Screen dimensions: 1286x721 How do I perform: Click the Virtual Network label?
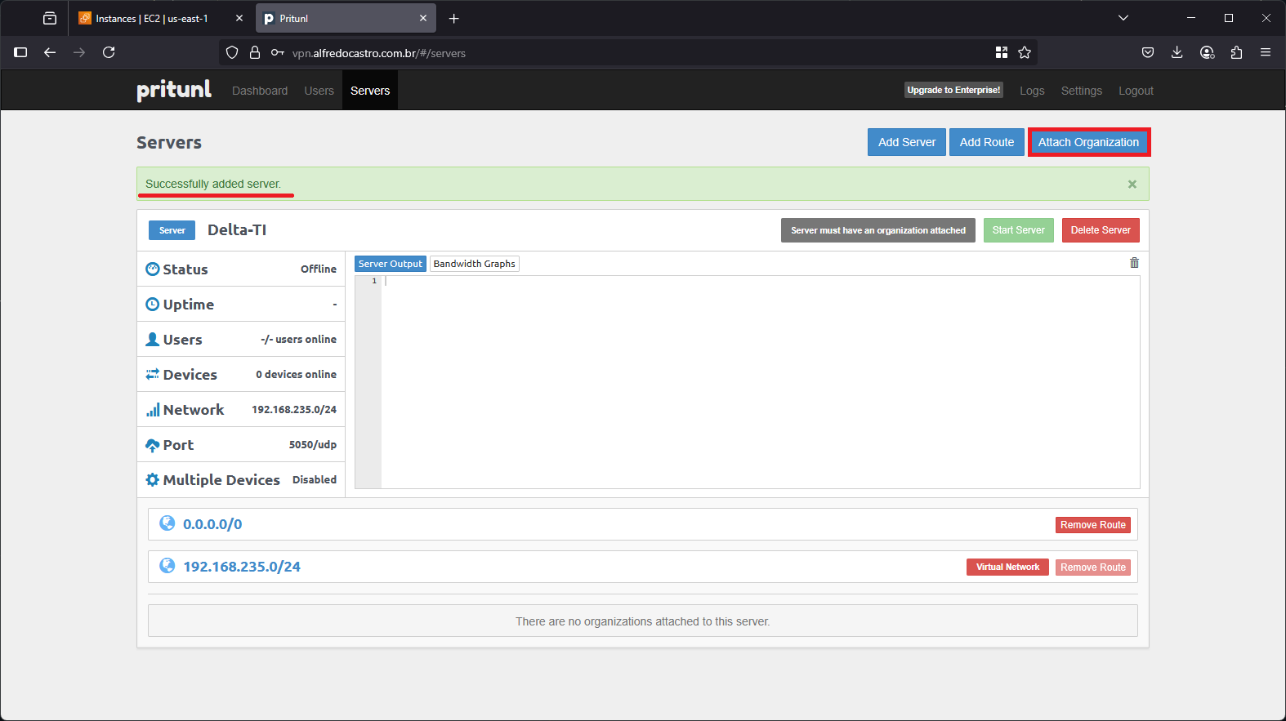[x=1007, y=567]
